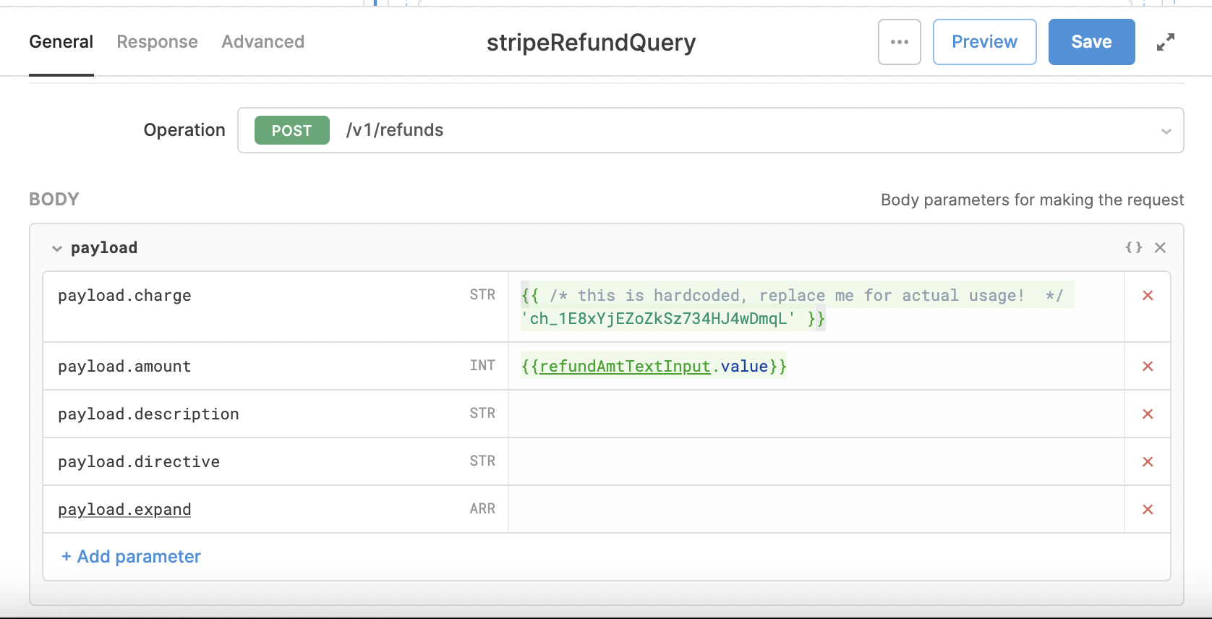
Task: Delete the payload.amount parameter row
Action: pyautogui.click(x=1147, y=366)
